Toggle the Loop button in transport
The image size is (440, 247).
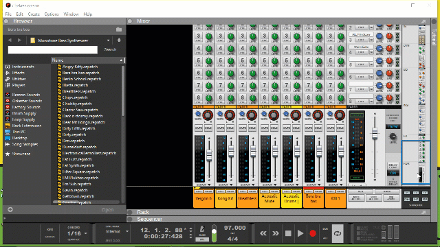(x=338, y=233)
